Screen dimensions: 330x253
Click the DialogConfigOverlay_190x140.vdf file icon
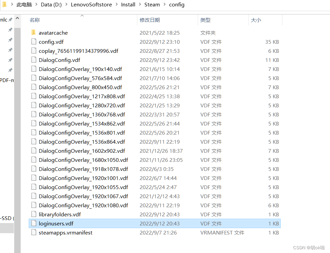pyautogui.click(x=33, y=69)
